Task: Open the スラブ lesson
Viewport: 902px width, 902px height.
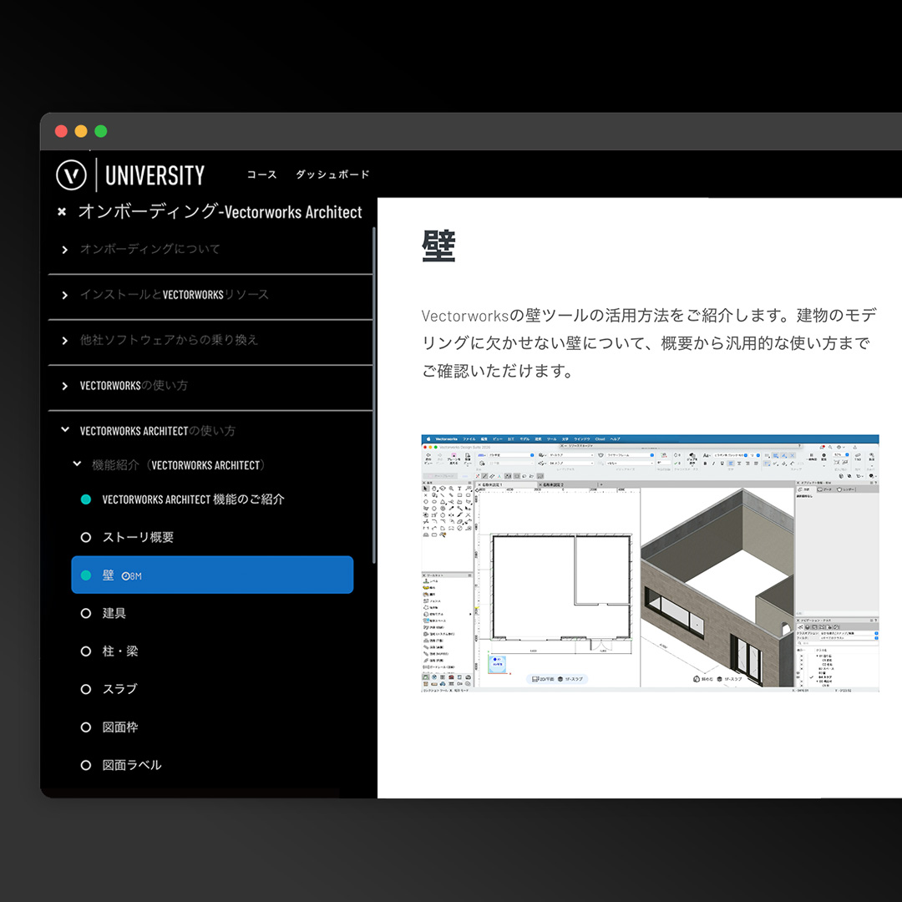Action: click(119, 689)
